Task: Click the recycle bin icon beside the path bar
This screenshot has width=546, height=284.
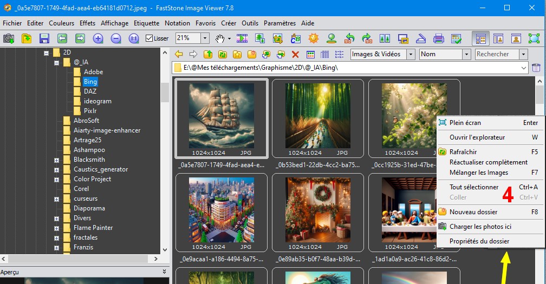Action: coord(536,68)
